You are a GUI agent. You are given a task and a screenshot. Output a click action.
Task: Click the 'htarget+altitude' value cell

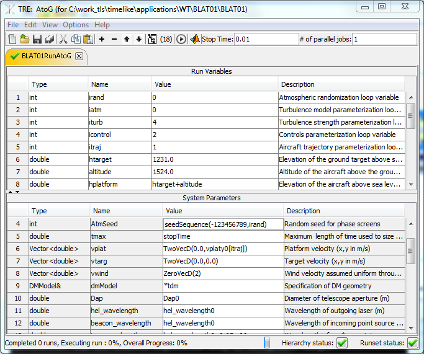(x=215, y=184)
